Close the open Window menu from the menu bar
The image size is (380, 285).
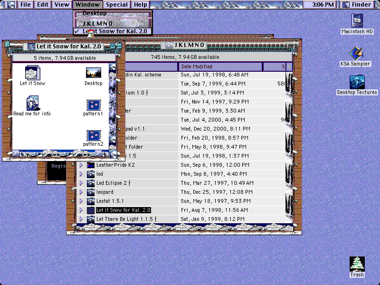tap(87, 5)
